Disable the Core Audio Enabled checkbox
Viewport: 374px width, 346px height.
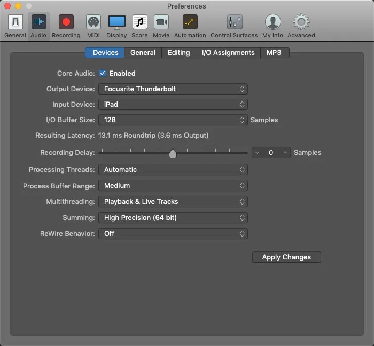[103, 73]
